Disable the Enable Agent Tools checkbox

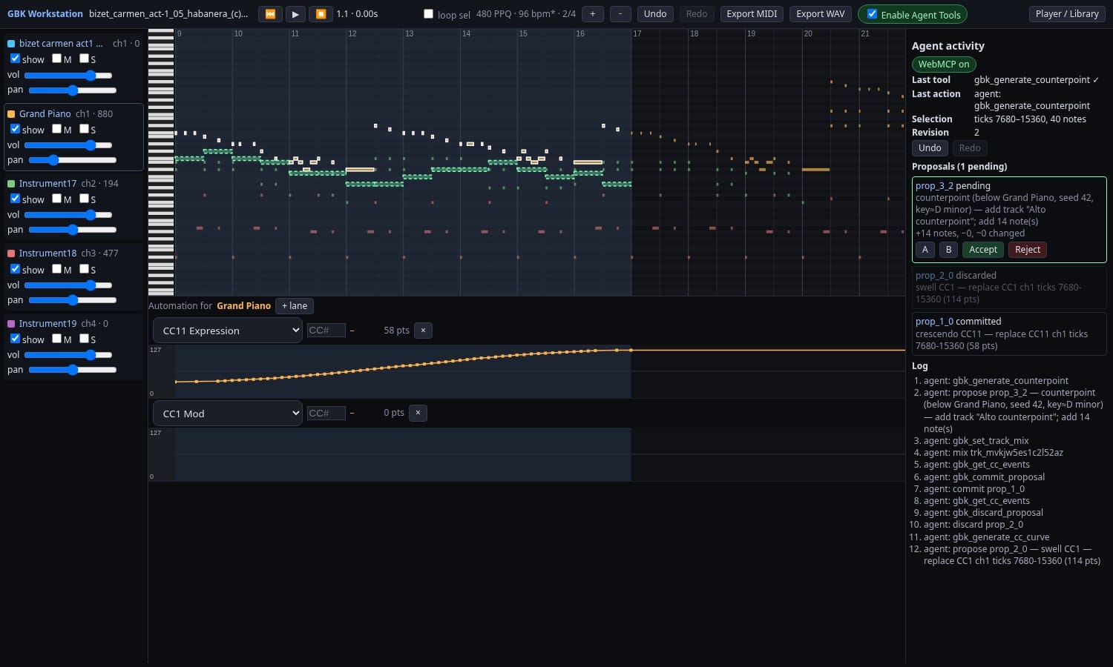(872, 14)
